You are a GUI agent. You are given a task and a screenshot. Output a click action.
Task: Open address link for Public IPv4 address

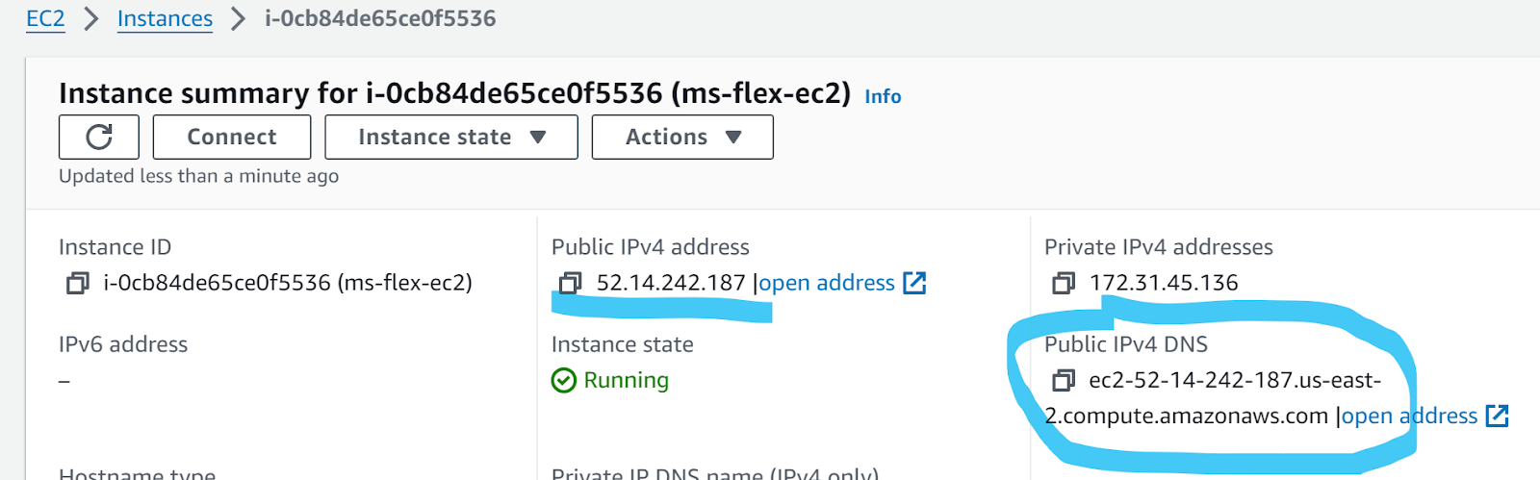827,283
